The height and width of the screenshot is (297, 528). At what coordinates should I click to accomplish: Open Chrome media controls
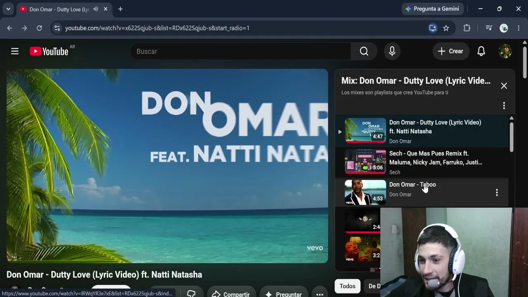pos(489,28)
